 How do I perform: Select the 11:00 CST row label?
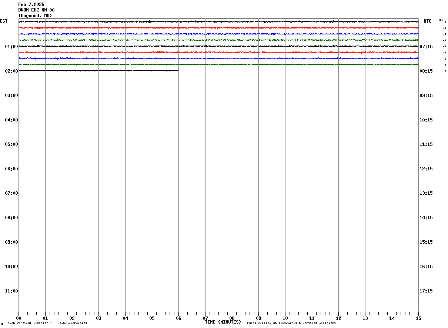click(11, 291)
